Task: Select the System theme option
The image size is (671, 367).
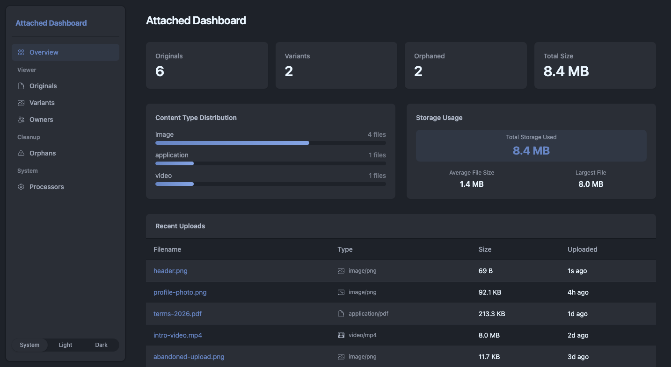Action: [29, 345]
